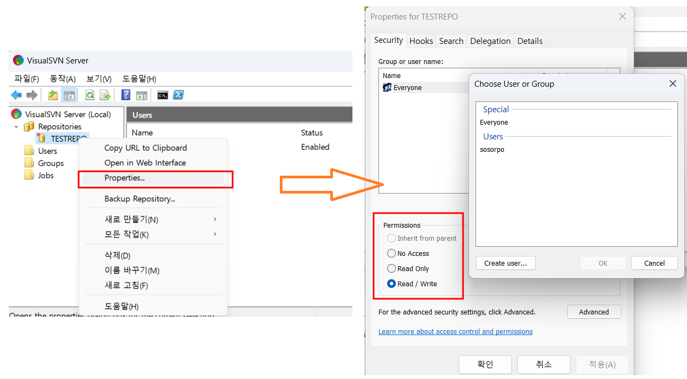The width and height of the screenshot is (687, 379).
Task: Choose 도움말(H) in context menu
Action: pyautogui.click(x=121, y=306)
